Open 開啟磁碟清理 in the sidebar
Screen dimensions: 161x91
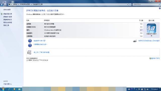point(8,22)
